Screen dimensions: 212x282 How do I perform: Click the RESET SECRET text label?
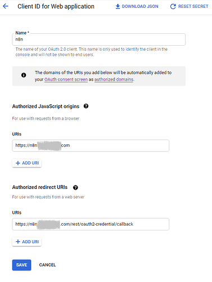pos(193,6)
